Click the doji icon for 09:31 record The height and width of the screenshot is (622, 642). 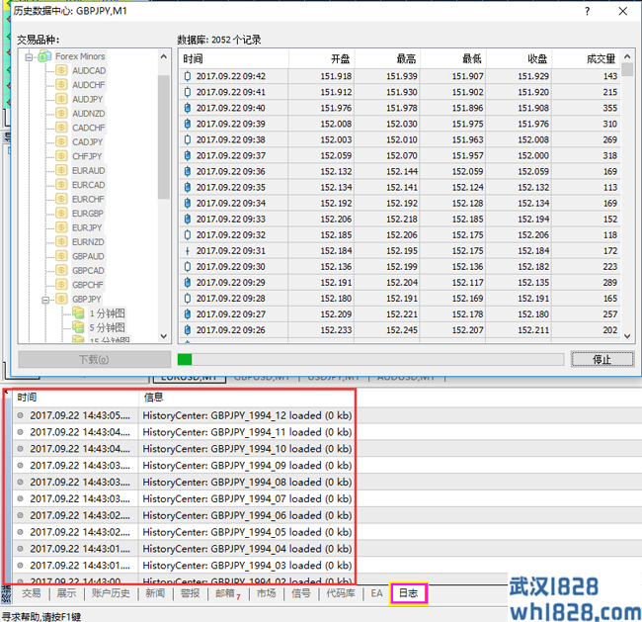[188, 251]
